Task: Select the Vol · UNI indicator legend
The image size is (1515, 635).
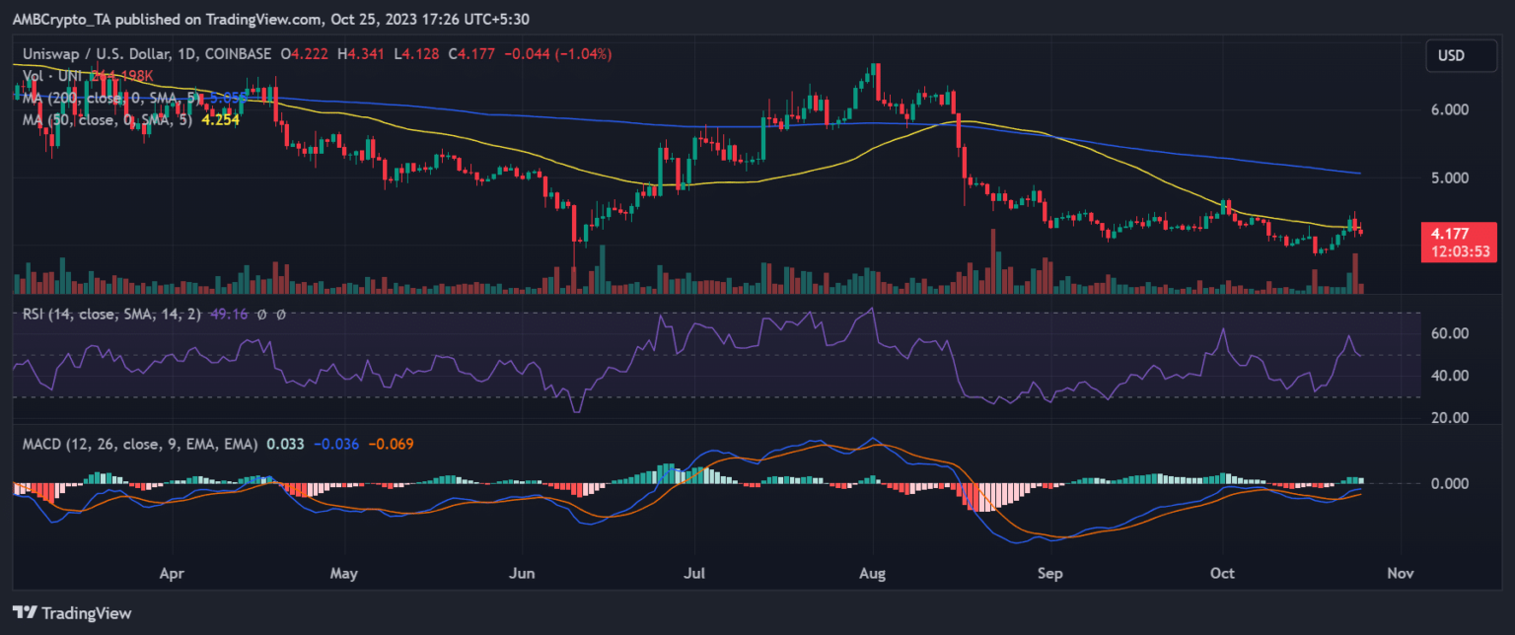Action: pyautogui.click(x=49, y=76)
